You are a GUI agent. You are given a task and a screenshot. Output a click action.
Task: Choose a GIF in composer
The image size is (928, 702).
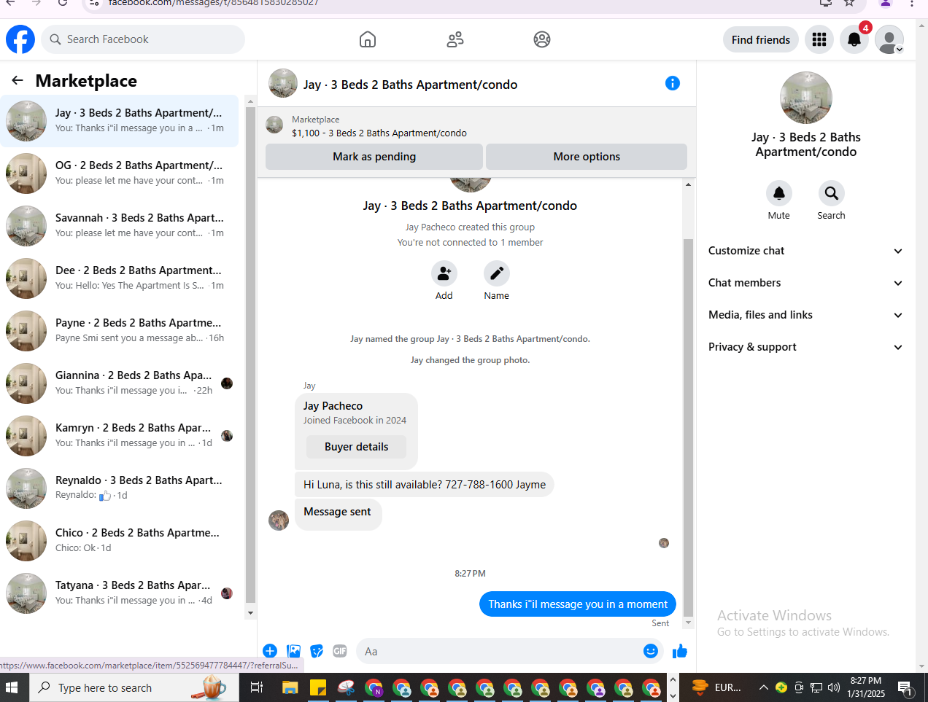[340, 651]
